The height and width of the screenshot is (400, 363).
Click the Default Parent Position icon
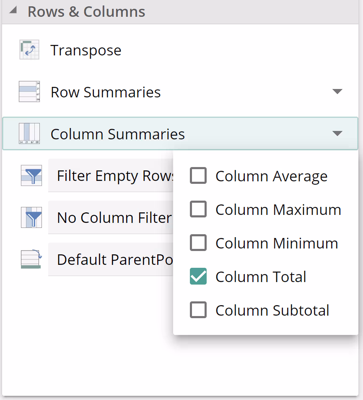click(31, 259)
